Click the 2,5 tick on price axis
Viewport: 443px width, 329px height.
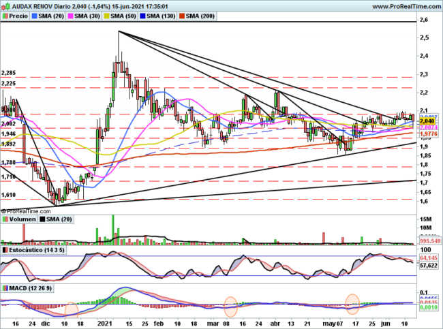point(424,37)
